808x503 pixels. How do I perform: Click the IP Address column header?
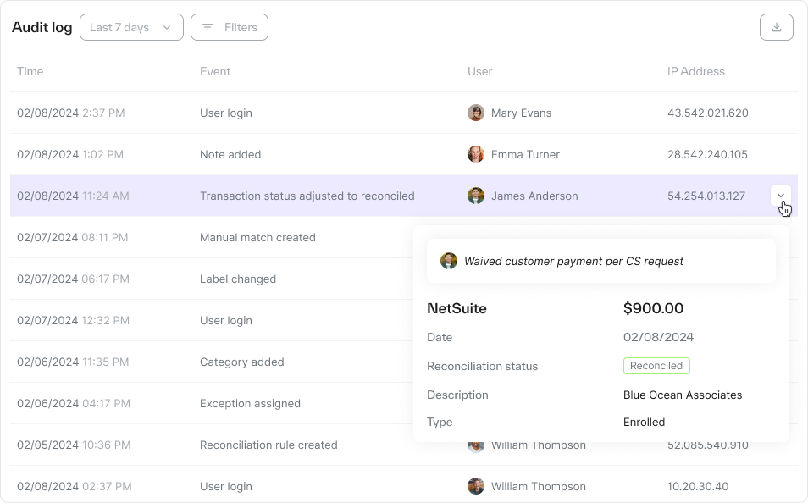coord(695,71)
